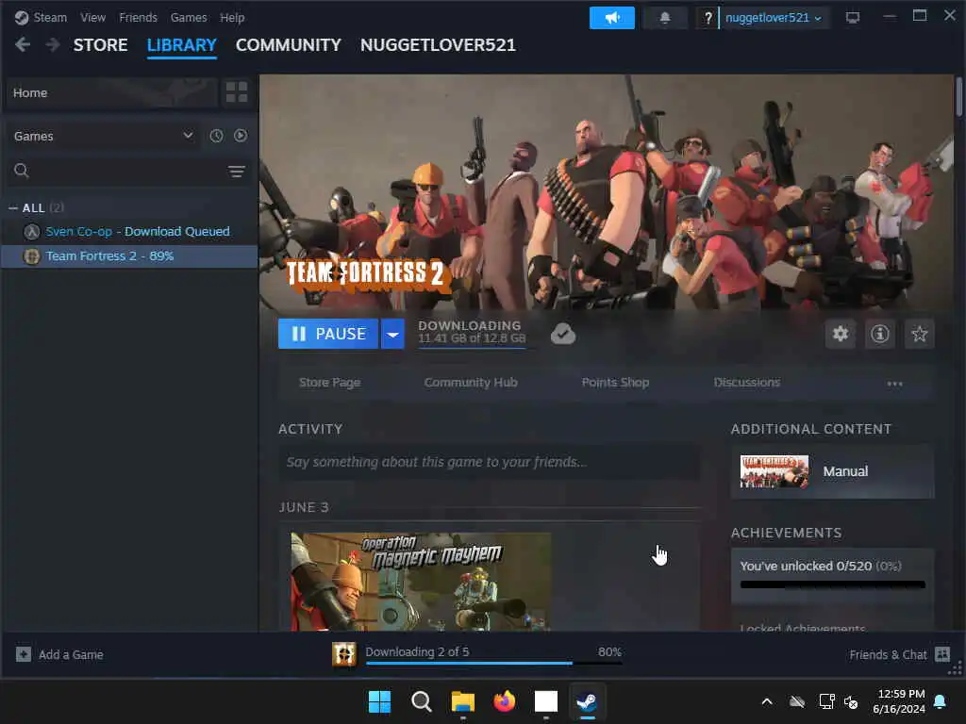Open the Points Shop link
This screenshot has width=966, height=724.
[615, 383]
